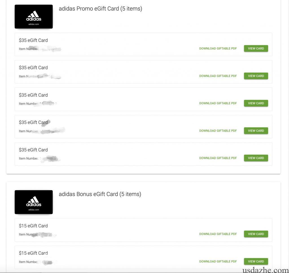Select the first $35 eGift Card title
This screenshot has height=273, width=289.
click(33, 40)
